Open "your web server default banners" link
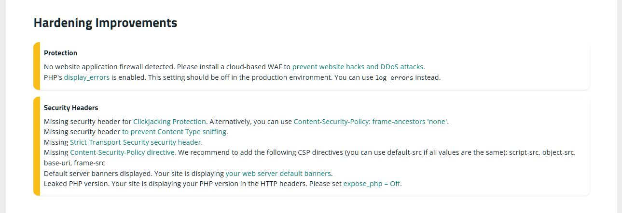Viewport: 622px width, 213px height. click(x=278, y=173)
